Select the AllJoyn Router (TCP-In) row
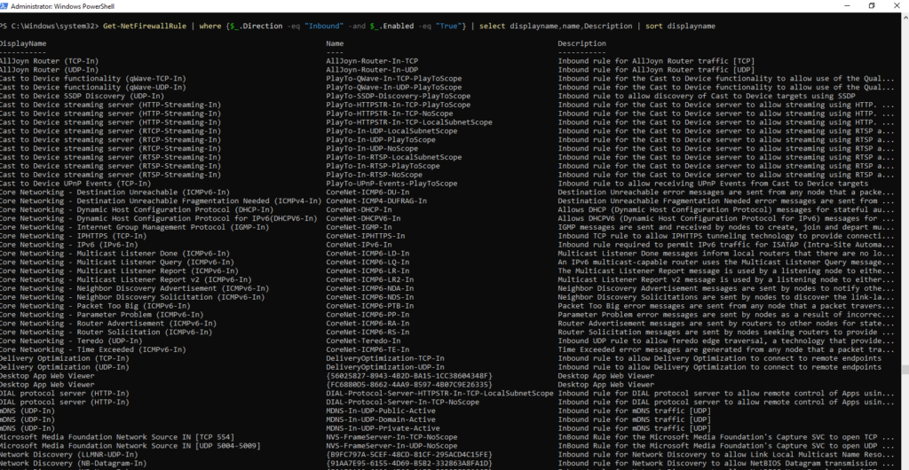This screenshot has width=909, height=470. pyautogui.click(x=447, y=61)
